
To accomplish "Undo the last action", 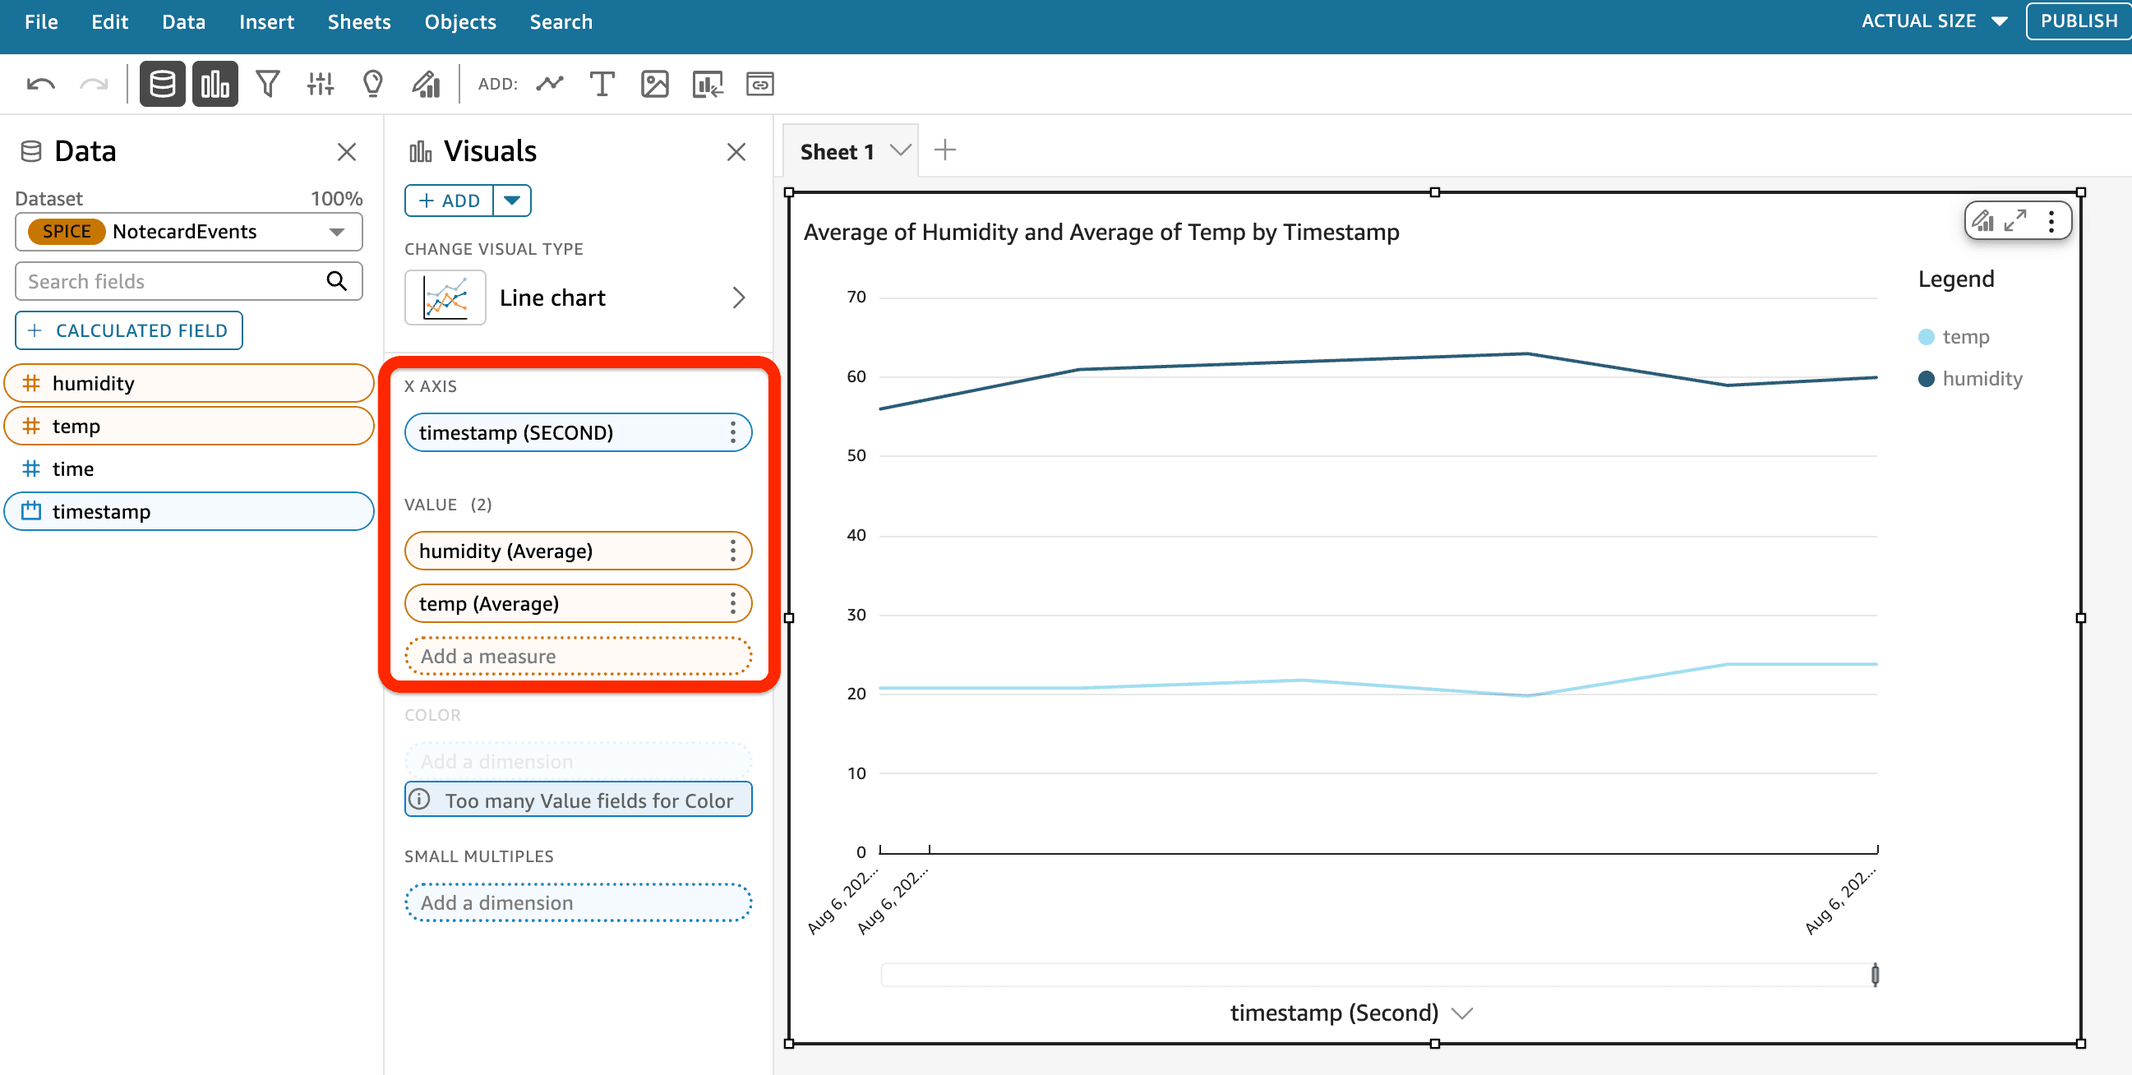I will click(x=40, y=84).
